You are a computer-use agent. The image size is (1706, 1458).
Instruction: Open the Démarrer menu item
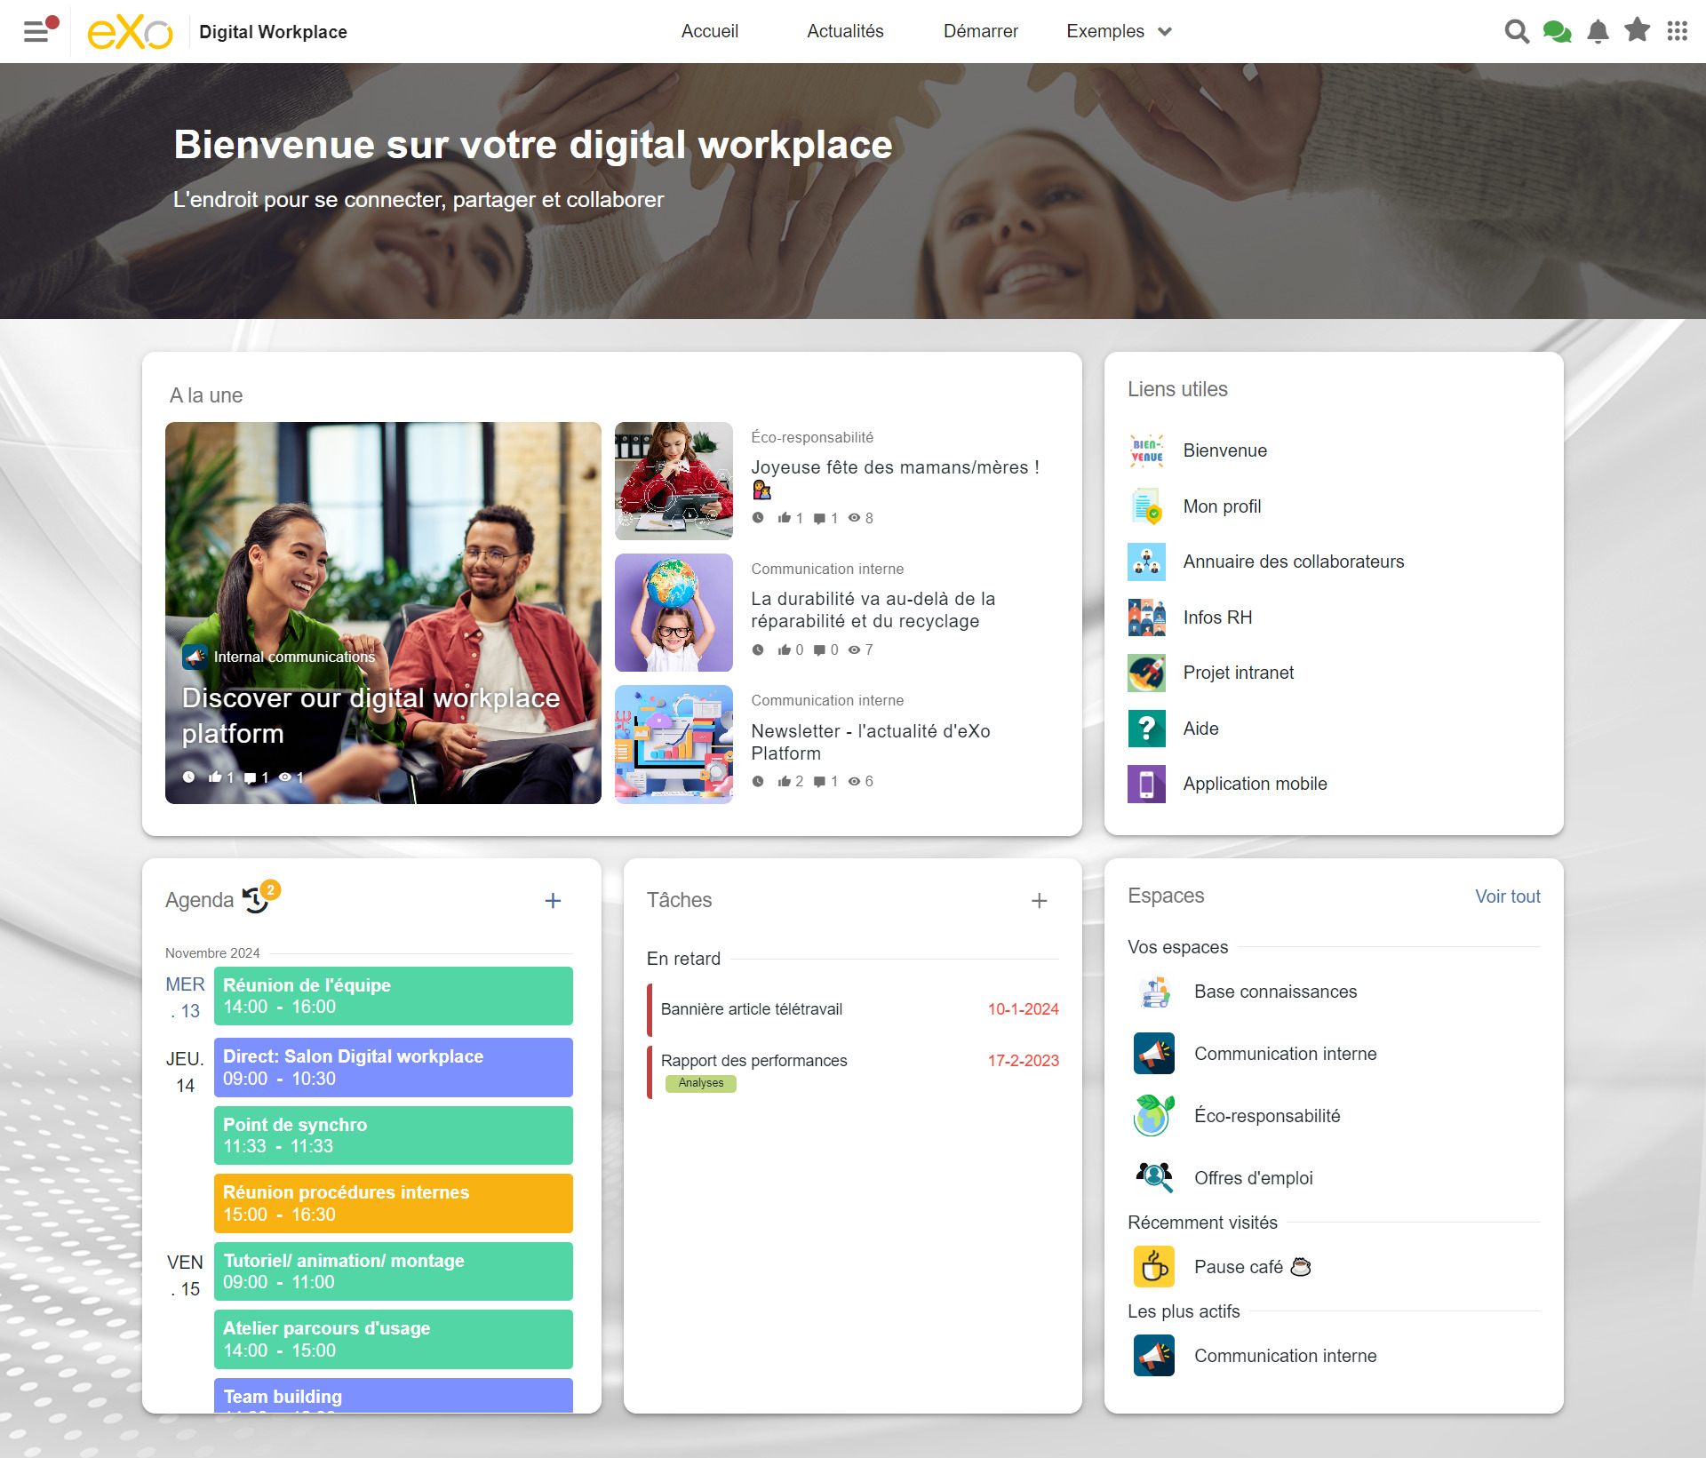(980, 31)
